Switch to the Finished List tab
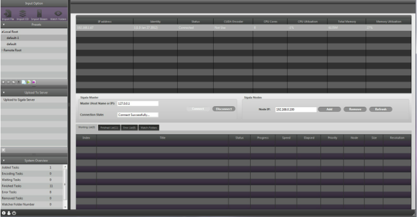417x217 pixels. (109, 127)
